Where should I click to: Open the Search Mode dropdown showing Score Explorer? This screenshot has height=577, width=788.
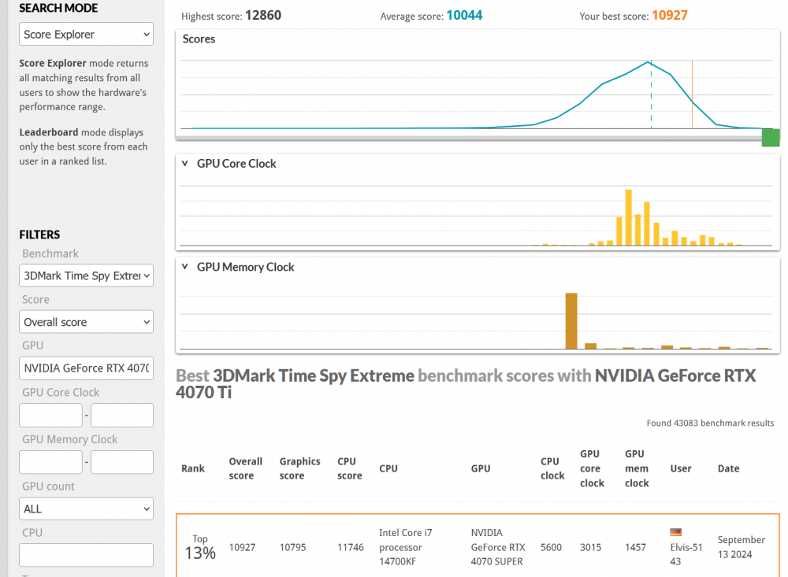(x=86, y=35)
